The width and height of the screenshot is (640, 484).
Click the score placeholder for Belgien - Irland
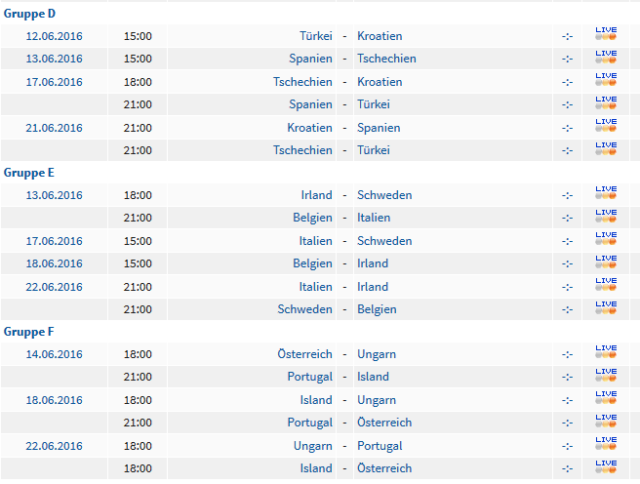[567, 264]
